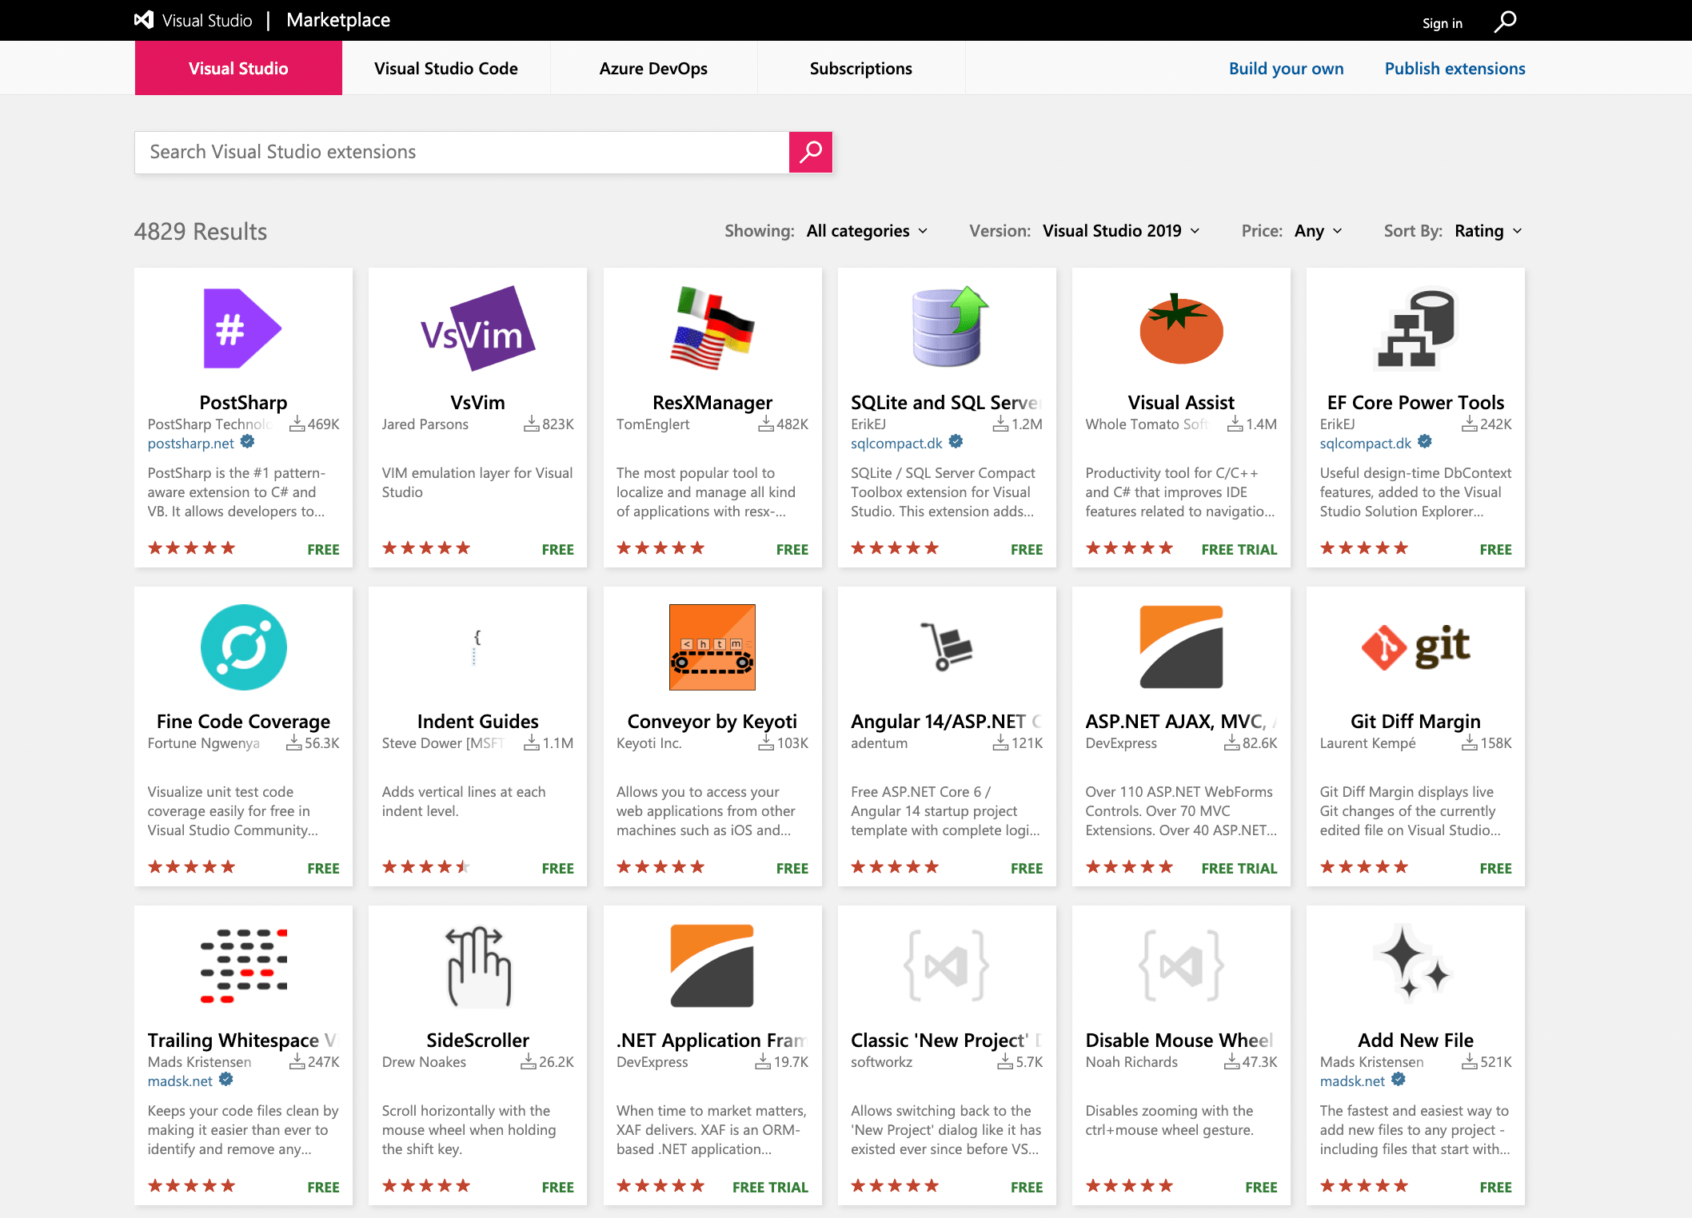Open the VsVim logo tile
The image size is (1692, 1218).
coord(477,328)
